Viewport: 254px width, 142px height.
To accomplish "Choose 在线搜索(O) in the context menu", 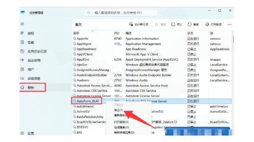I will tap(122, 127).
